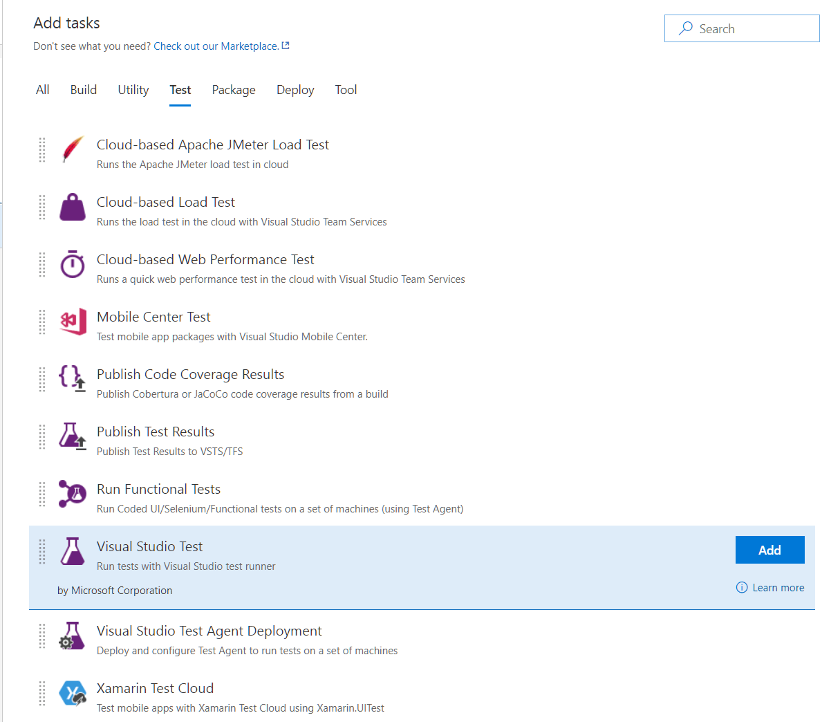840x722 pixels.
Task: Click the Cloud-based Load Test weight icon
Action: click(73, 207)
